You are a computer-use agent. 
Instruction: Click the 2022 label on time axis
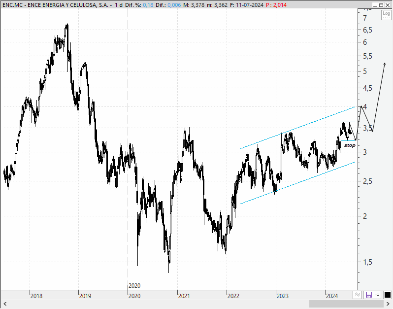click(x=233, y=296)
